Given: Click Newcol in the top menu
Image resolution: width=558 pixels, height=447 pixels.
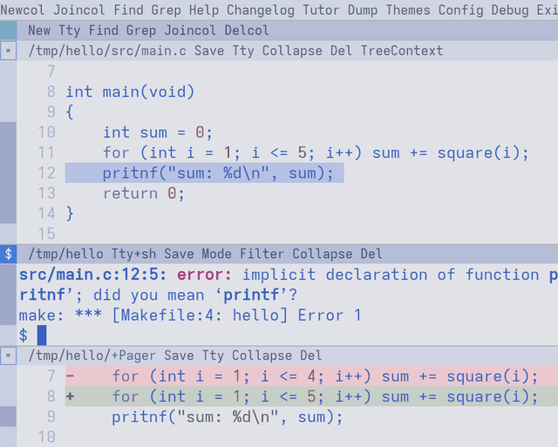Looking at the screenshot, I should [23, 10].
